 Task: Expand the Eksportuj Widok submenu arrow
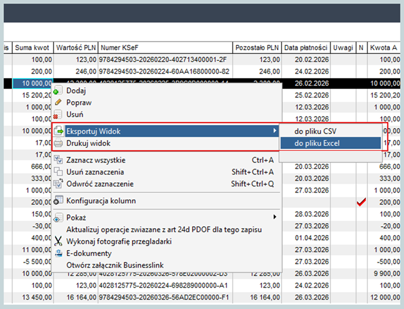(x=275, y=131)
